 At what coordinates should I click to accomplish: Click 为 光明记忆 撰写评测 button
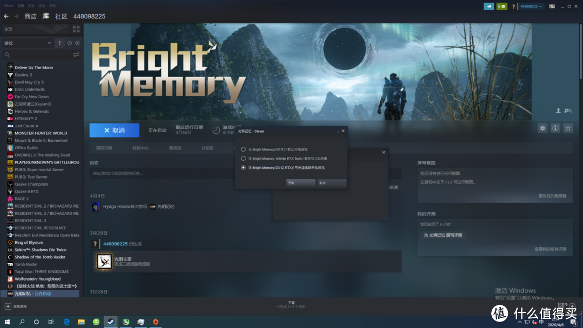pos(443,235)
